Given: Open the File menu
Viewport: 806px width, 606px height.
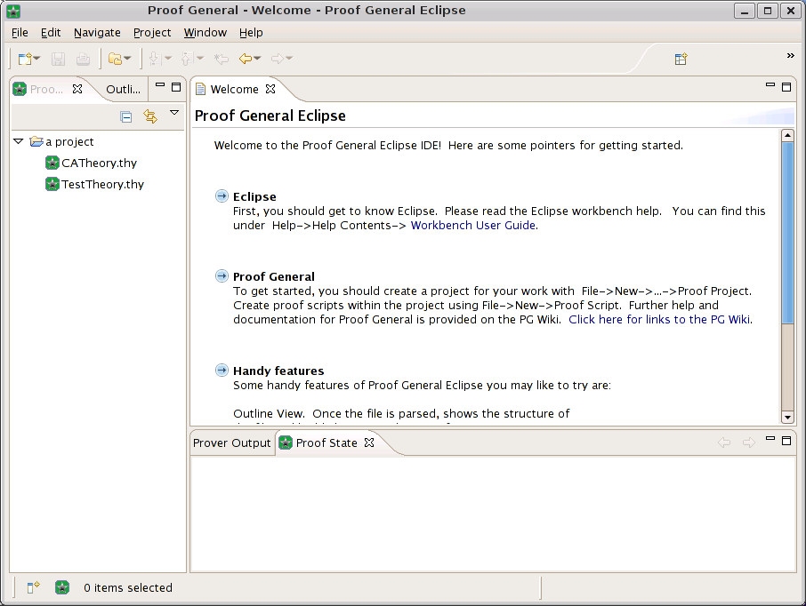Looking at the screenshot, I should pyautogui.click(x=20, y=32).
